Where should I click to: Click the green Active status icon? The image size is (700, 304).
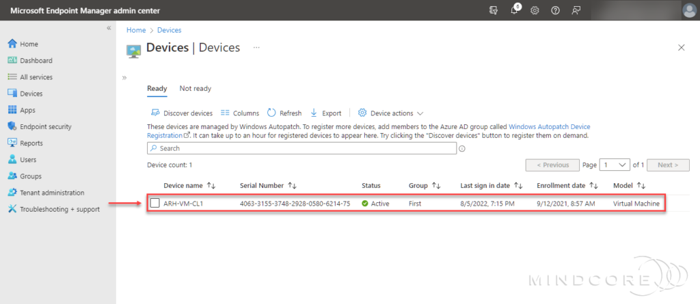365,204
